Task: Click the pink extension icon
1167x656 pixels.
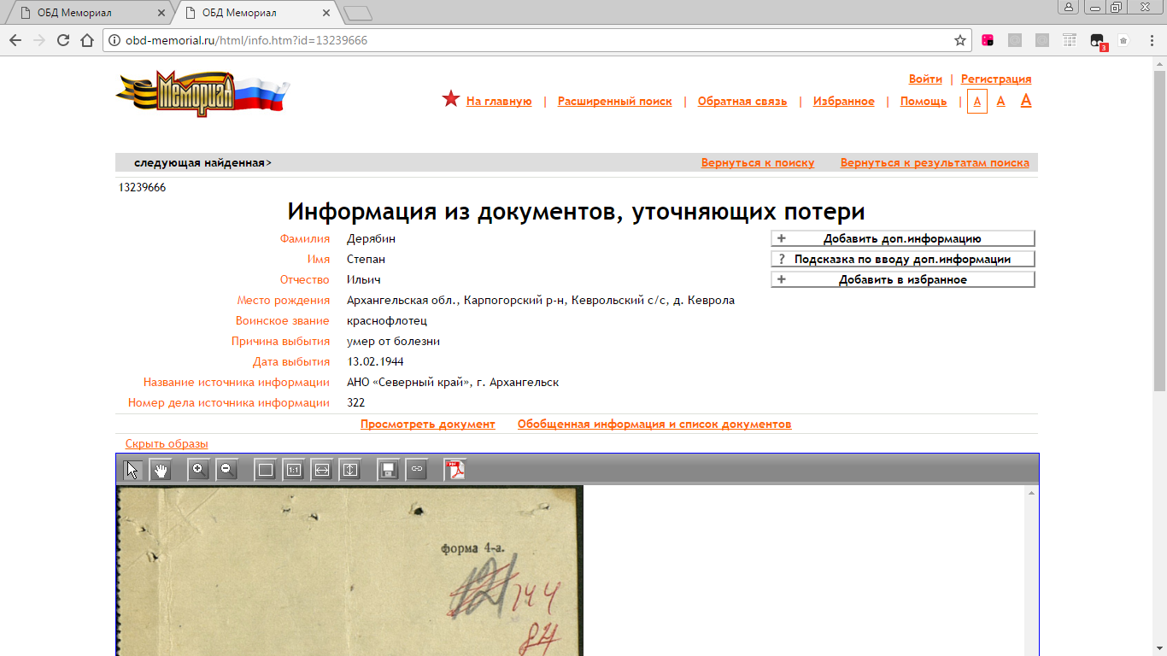Action: pos(988,40)
